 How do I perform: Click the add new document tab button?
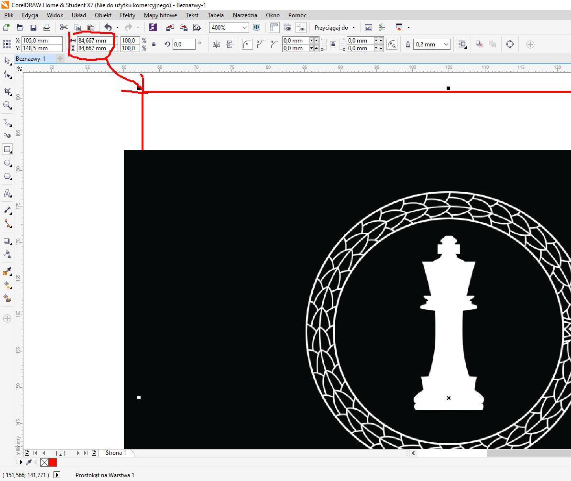[x=60, y=58]
